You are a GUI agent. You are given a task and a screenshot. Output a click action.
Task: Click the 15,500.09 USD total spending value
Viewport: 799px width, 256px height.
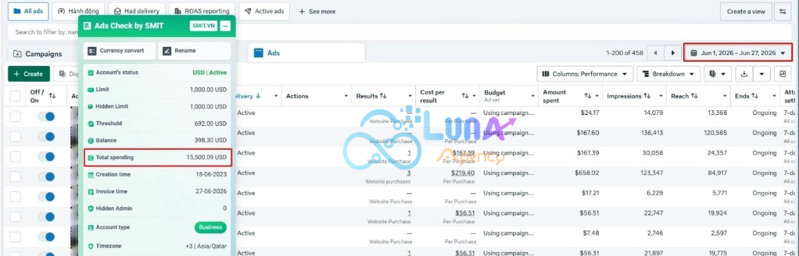[206, 158]
